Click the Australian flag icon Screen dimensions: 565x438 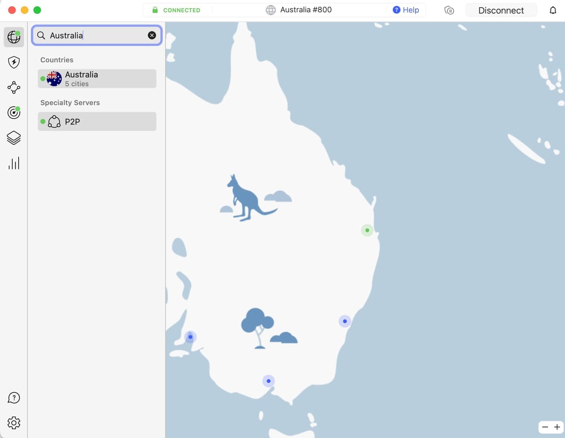54,78
